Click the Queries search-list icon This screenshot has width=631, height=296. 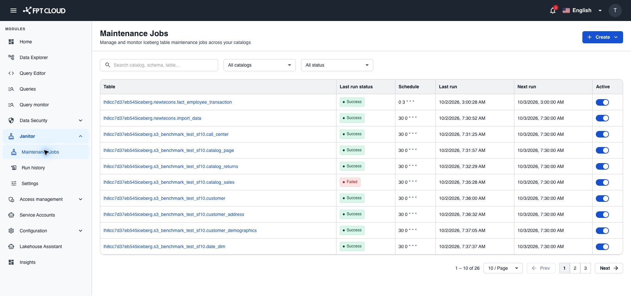pos(11,89)
